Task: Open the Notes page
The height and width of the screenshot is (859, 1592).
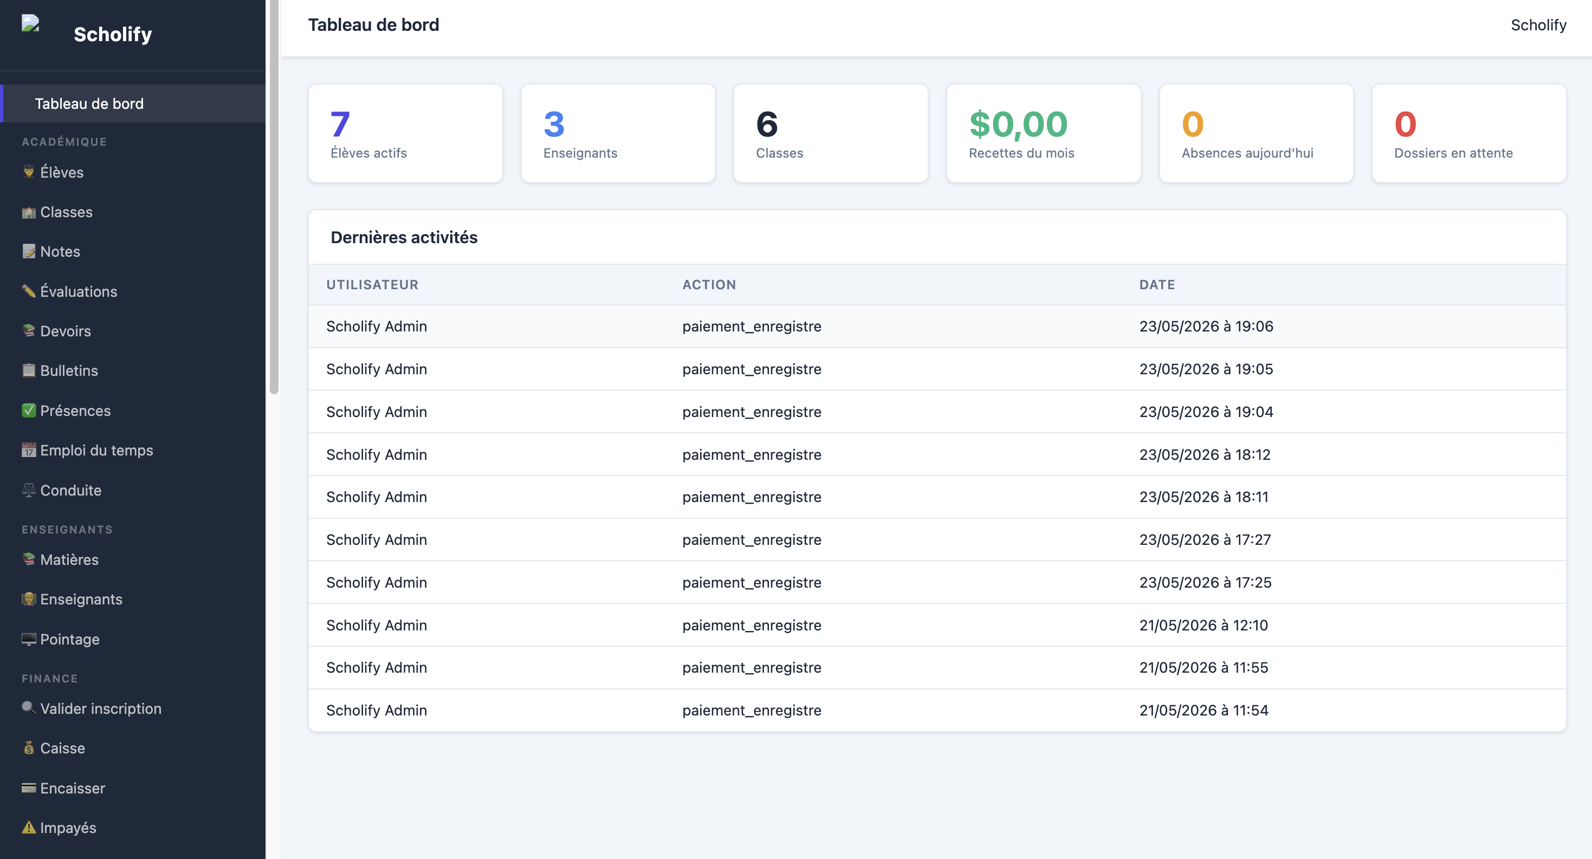Action: [x=133, y=251]
